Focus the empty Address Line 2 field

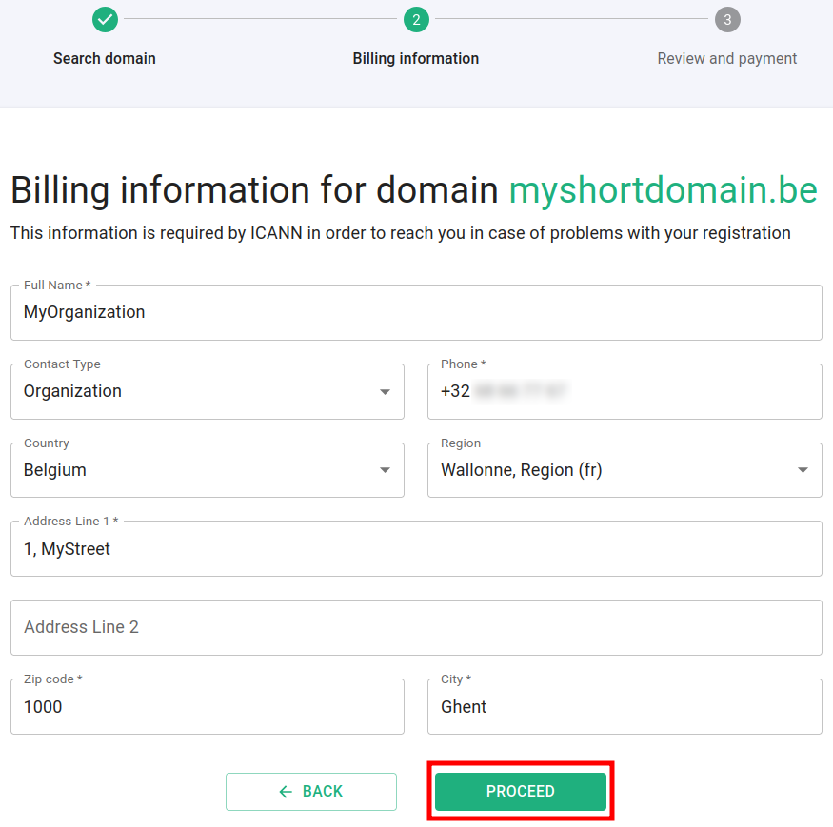[416, 627]
